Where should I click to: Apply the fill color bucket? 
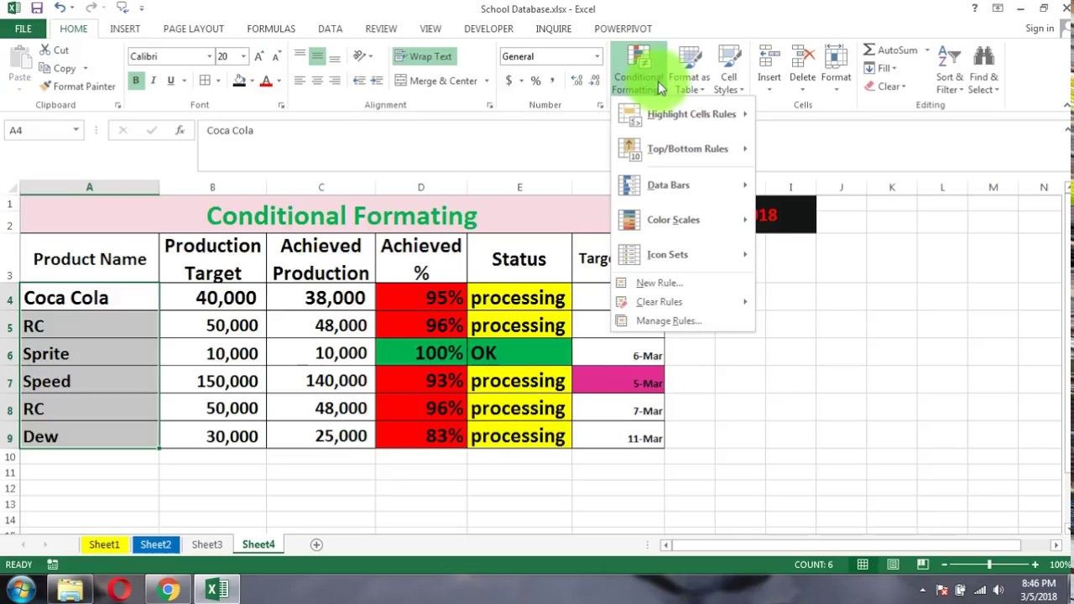click(x=239, y=81)
